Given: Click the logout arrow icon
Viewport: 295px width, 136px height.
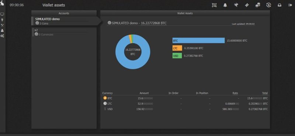Looking at the screenshot, I should pos(290,5).
